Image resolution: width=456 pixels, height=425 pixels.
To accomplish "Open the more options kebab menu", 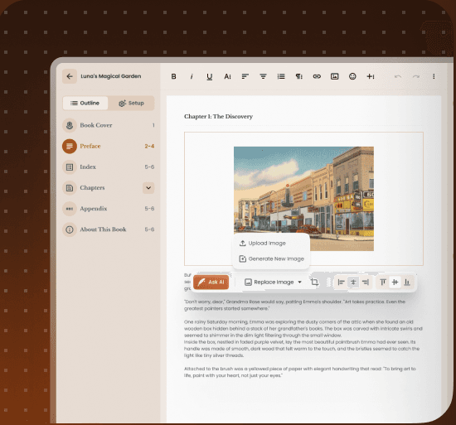I will [434, 76].
